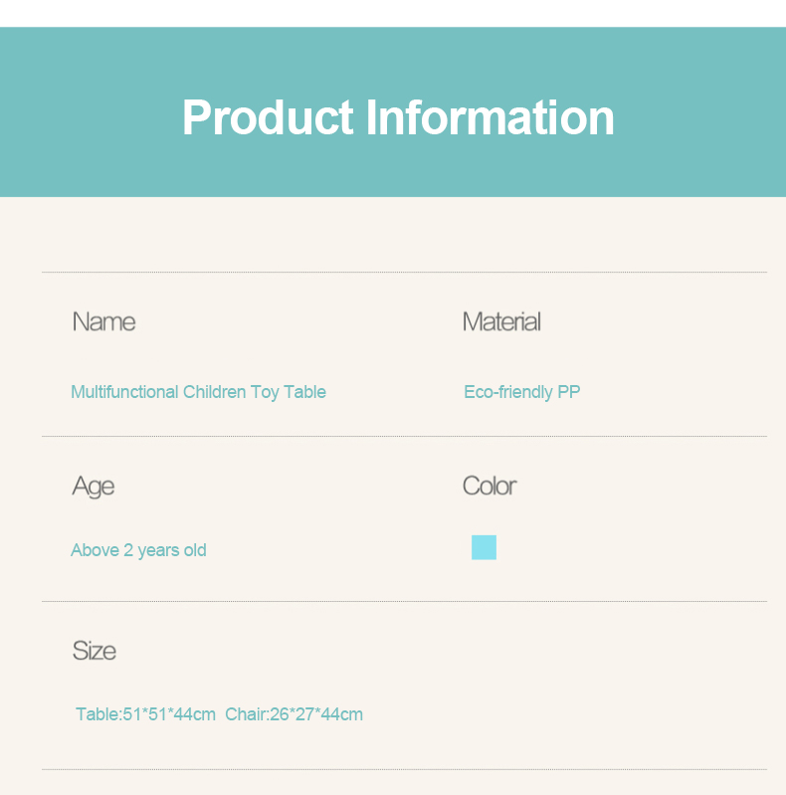Select the "Size" field label
786x795 pixels.
95,651
